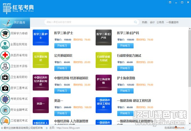Click the 护士执业资格 course title
Screen dimensions: 191x131
126,78
